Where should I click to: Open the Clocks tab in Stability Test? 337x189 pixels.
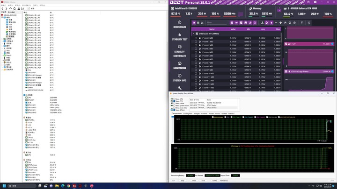coord(218,113)
